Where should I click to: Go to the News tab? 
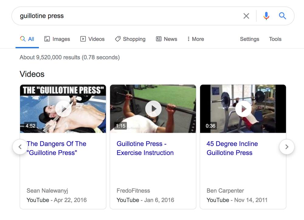[x=167, y=39]
